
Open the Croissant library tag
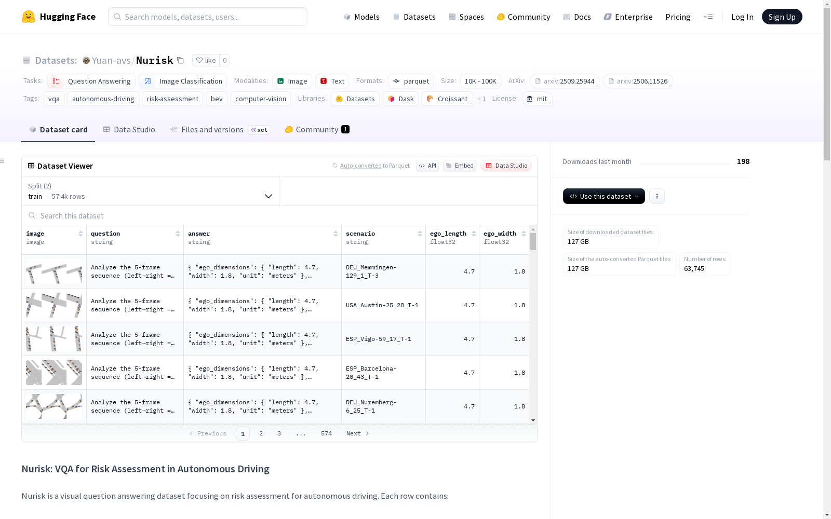pyautogui.click(x=447, y=99)
